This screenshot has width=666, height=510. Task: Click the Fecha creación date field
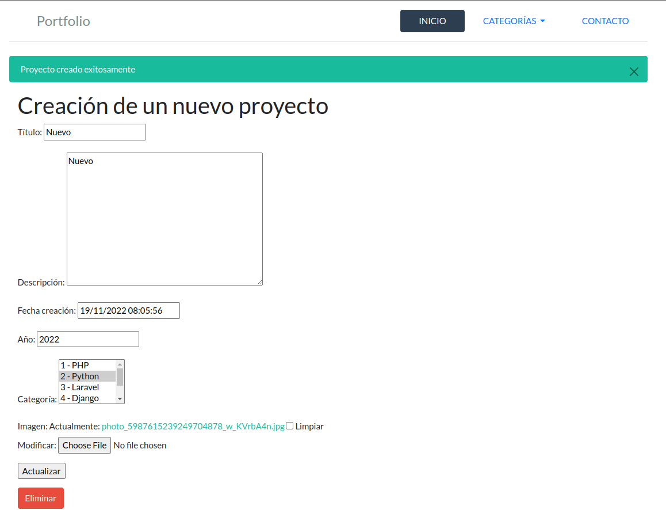[x=128, y=311]
